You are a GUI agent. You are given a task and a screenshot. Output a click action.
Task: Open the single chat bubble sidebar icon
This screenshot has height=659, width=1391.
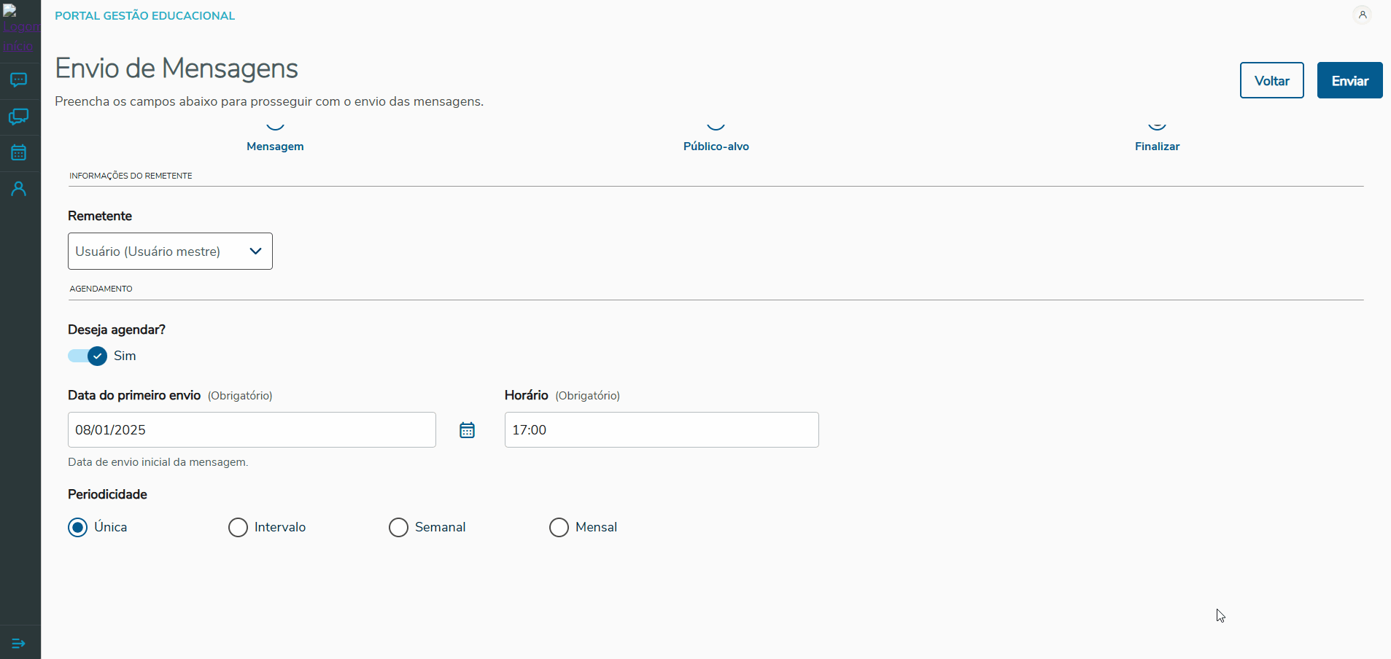pyautogui.click(x=19, y=80)
